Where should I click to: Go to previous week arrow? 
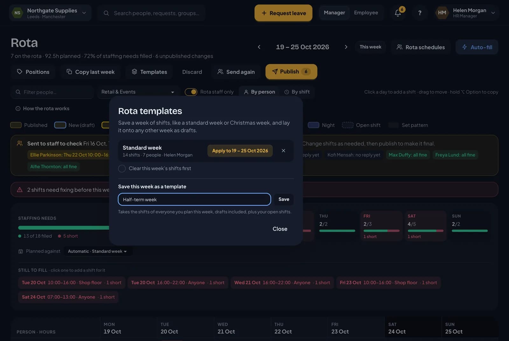click(x=259, y=47)
